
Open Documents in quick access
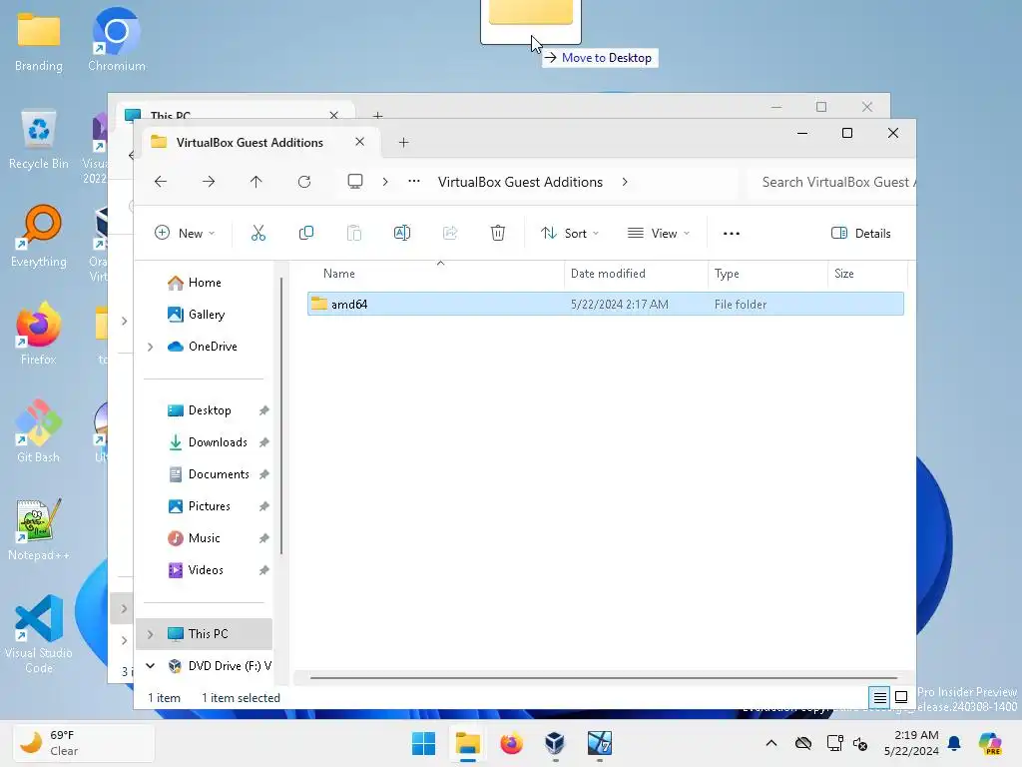210,474
